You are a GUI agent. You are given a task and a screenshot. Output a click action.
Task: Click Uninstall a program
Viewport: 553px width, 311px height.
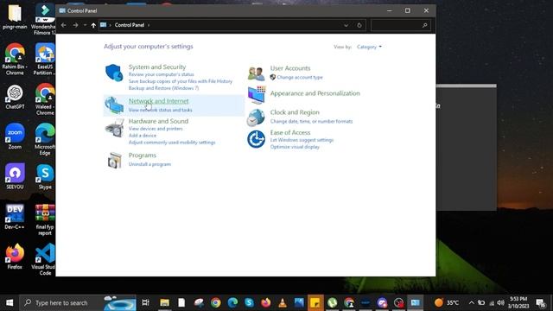(x=149, y=164)
